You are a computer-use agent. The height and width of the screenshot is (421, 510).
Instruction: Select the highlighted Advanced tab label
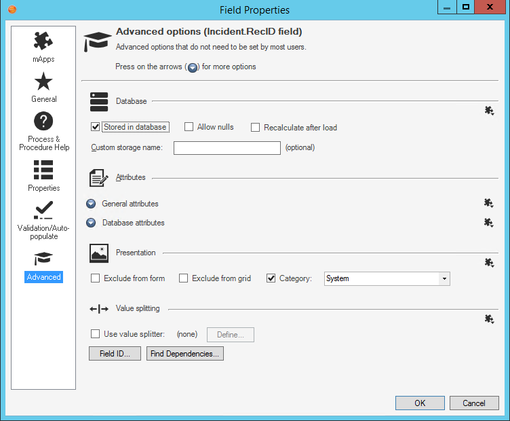pyautogui.click(x=43, y=277)
